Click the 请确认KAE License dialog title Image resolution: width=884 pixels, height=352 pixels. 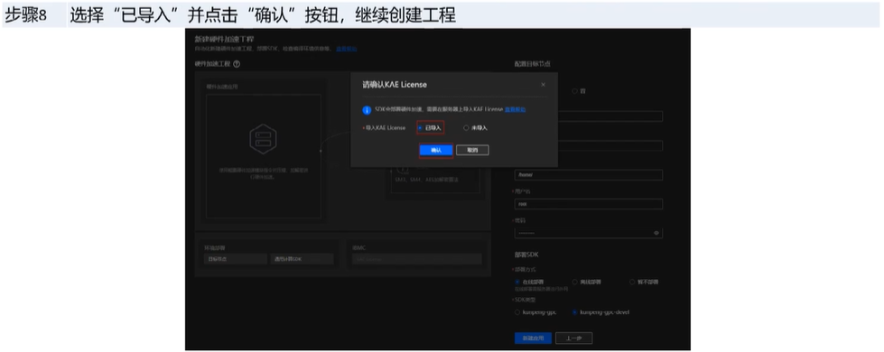pos(394,85)
